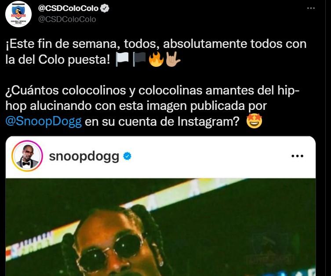The width and height of the screenshot is (331, 276).
Task: Click the black flag emoji
Action: (x=139, y=59)
